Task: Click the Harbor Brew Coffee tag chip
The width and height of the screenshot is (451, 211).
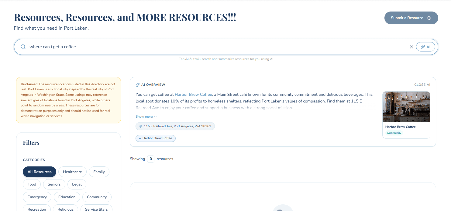Action: 156,138
